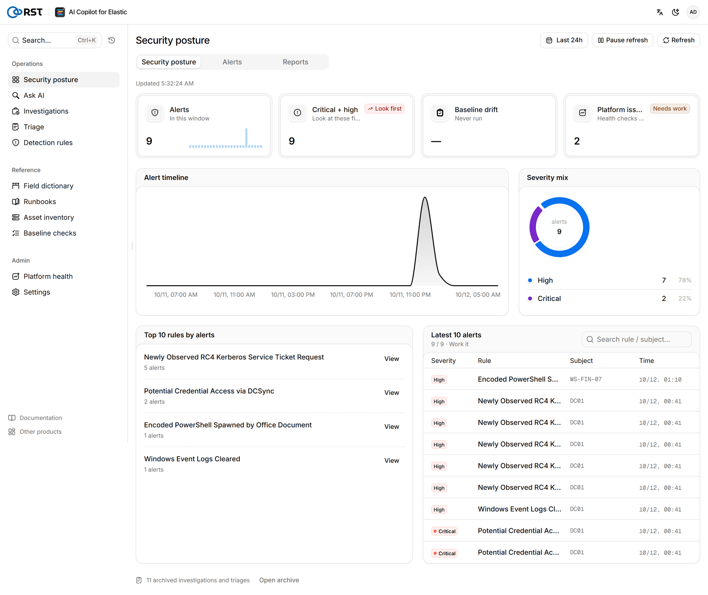Click the Asset inventory server icon
The image size is (708, 595).
point(15,217)
